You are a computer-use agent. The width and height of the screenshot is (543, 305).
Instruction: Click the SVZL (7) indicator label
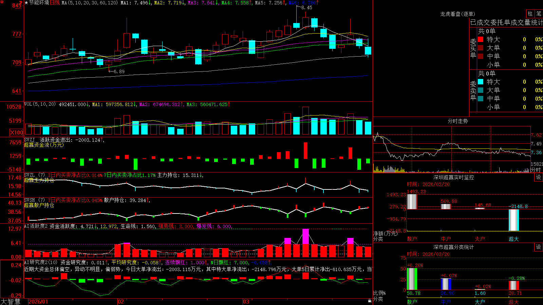tap(34, 175)
